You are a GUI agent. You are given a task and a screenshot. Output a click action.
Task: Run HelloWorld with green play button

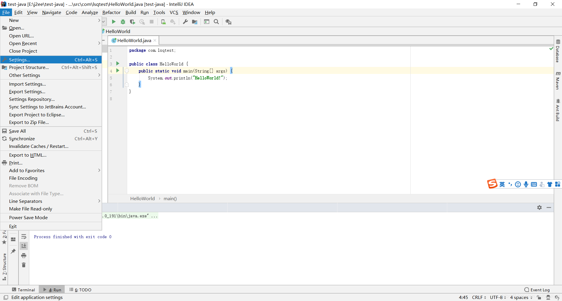coord(114,22)
